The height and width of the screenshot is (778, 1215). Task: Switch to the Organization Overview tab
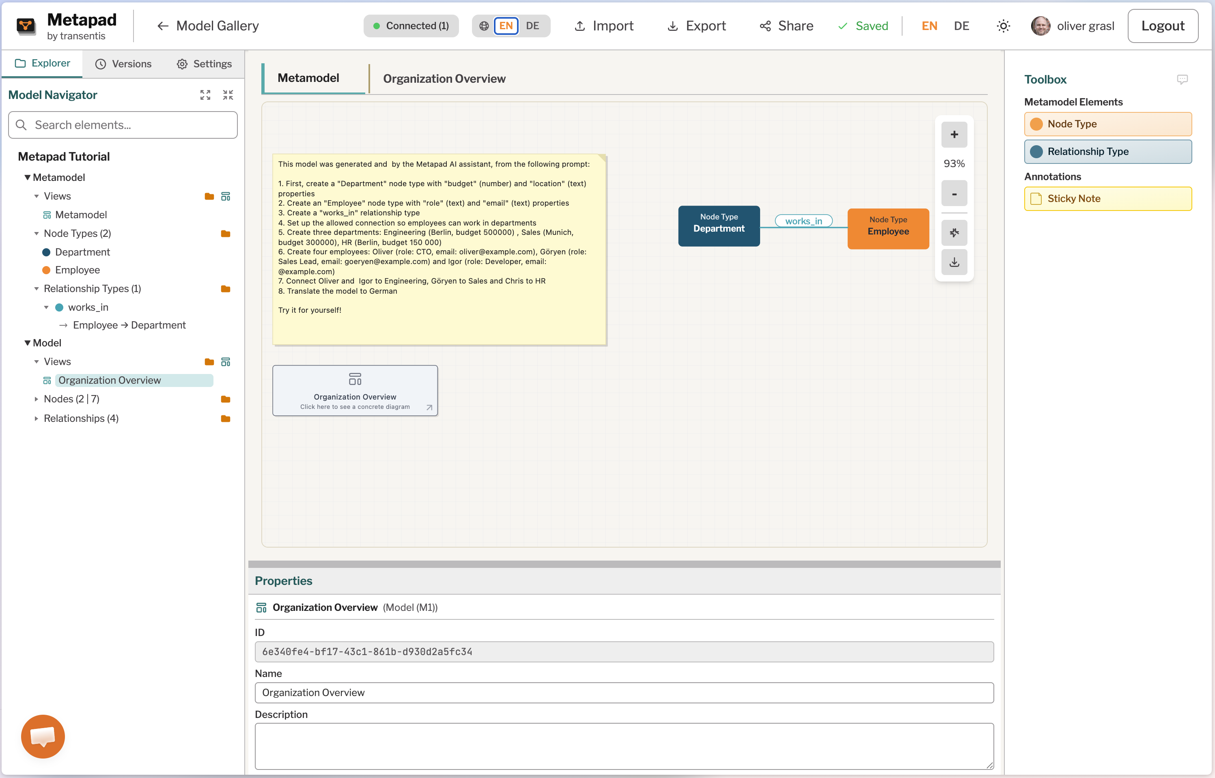(x=444, y=78)
